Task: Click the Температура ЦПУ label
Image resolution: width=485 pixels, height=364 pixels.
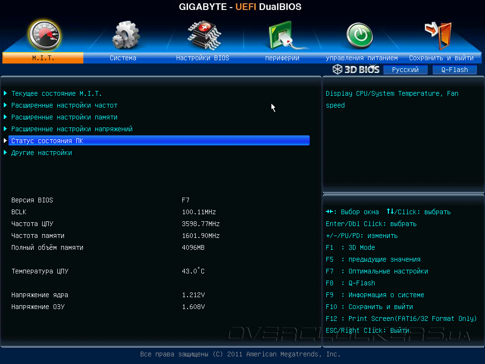Action: pyautogui.click(x=40, y=271)
